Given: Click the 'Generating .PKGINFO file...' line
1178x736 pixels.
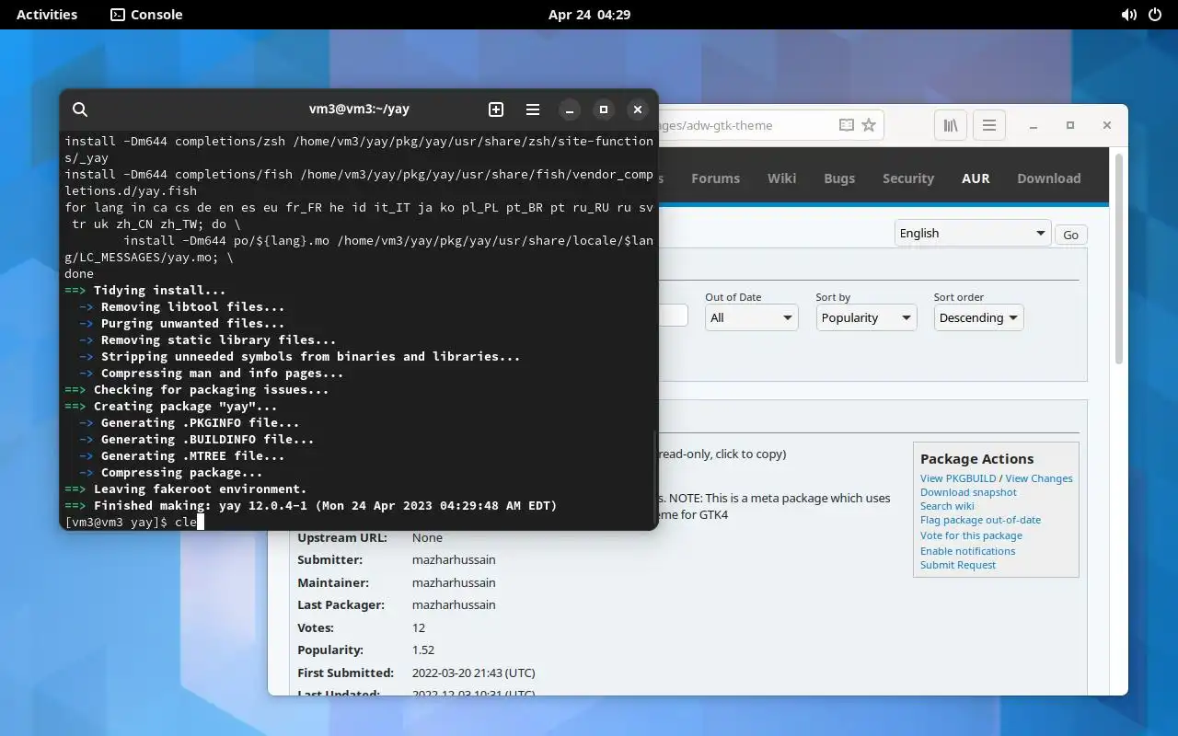Looking at the screenshot, I should (190, 422).
